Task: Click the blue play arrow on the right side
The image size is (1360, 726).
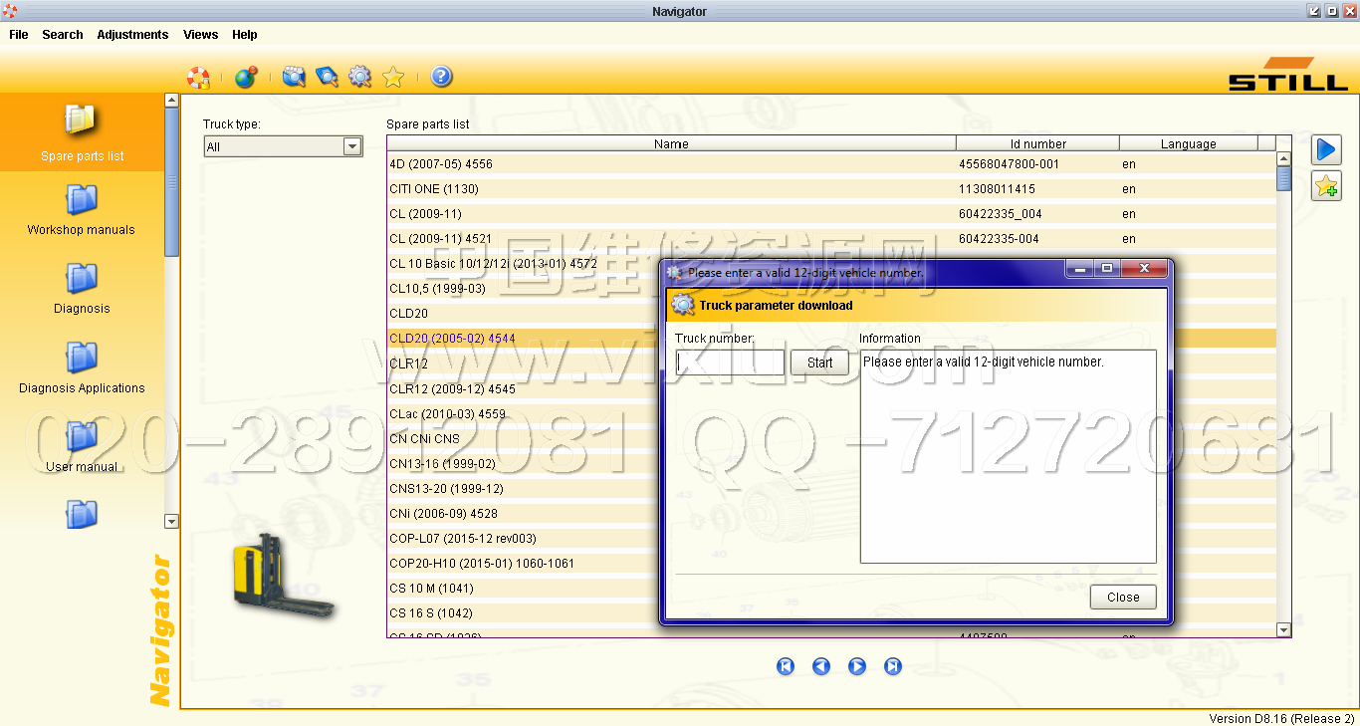Action: tap(1325, 150)
